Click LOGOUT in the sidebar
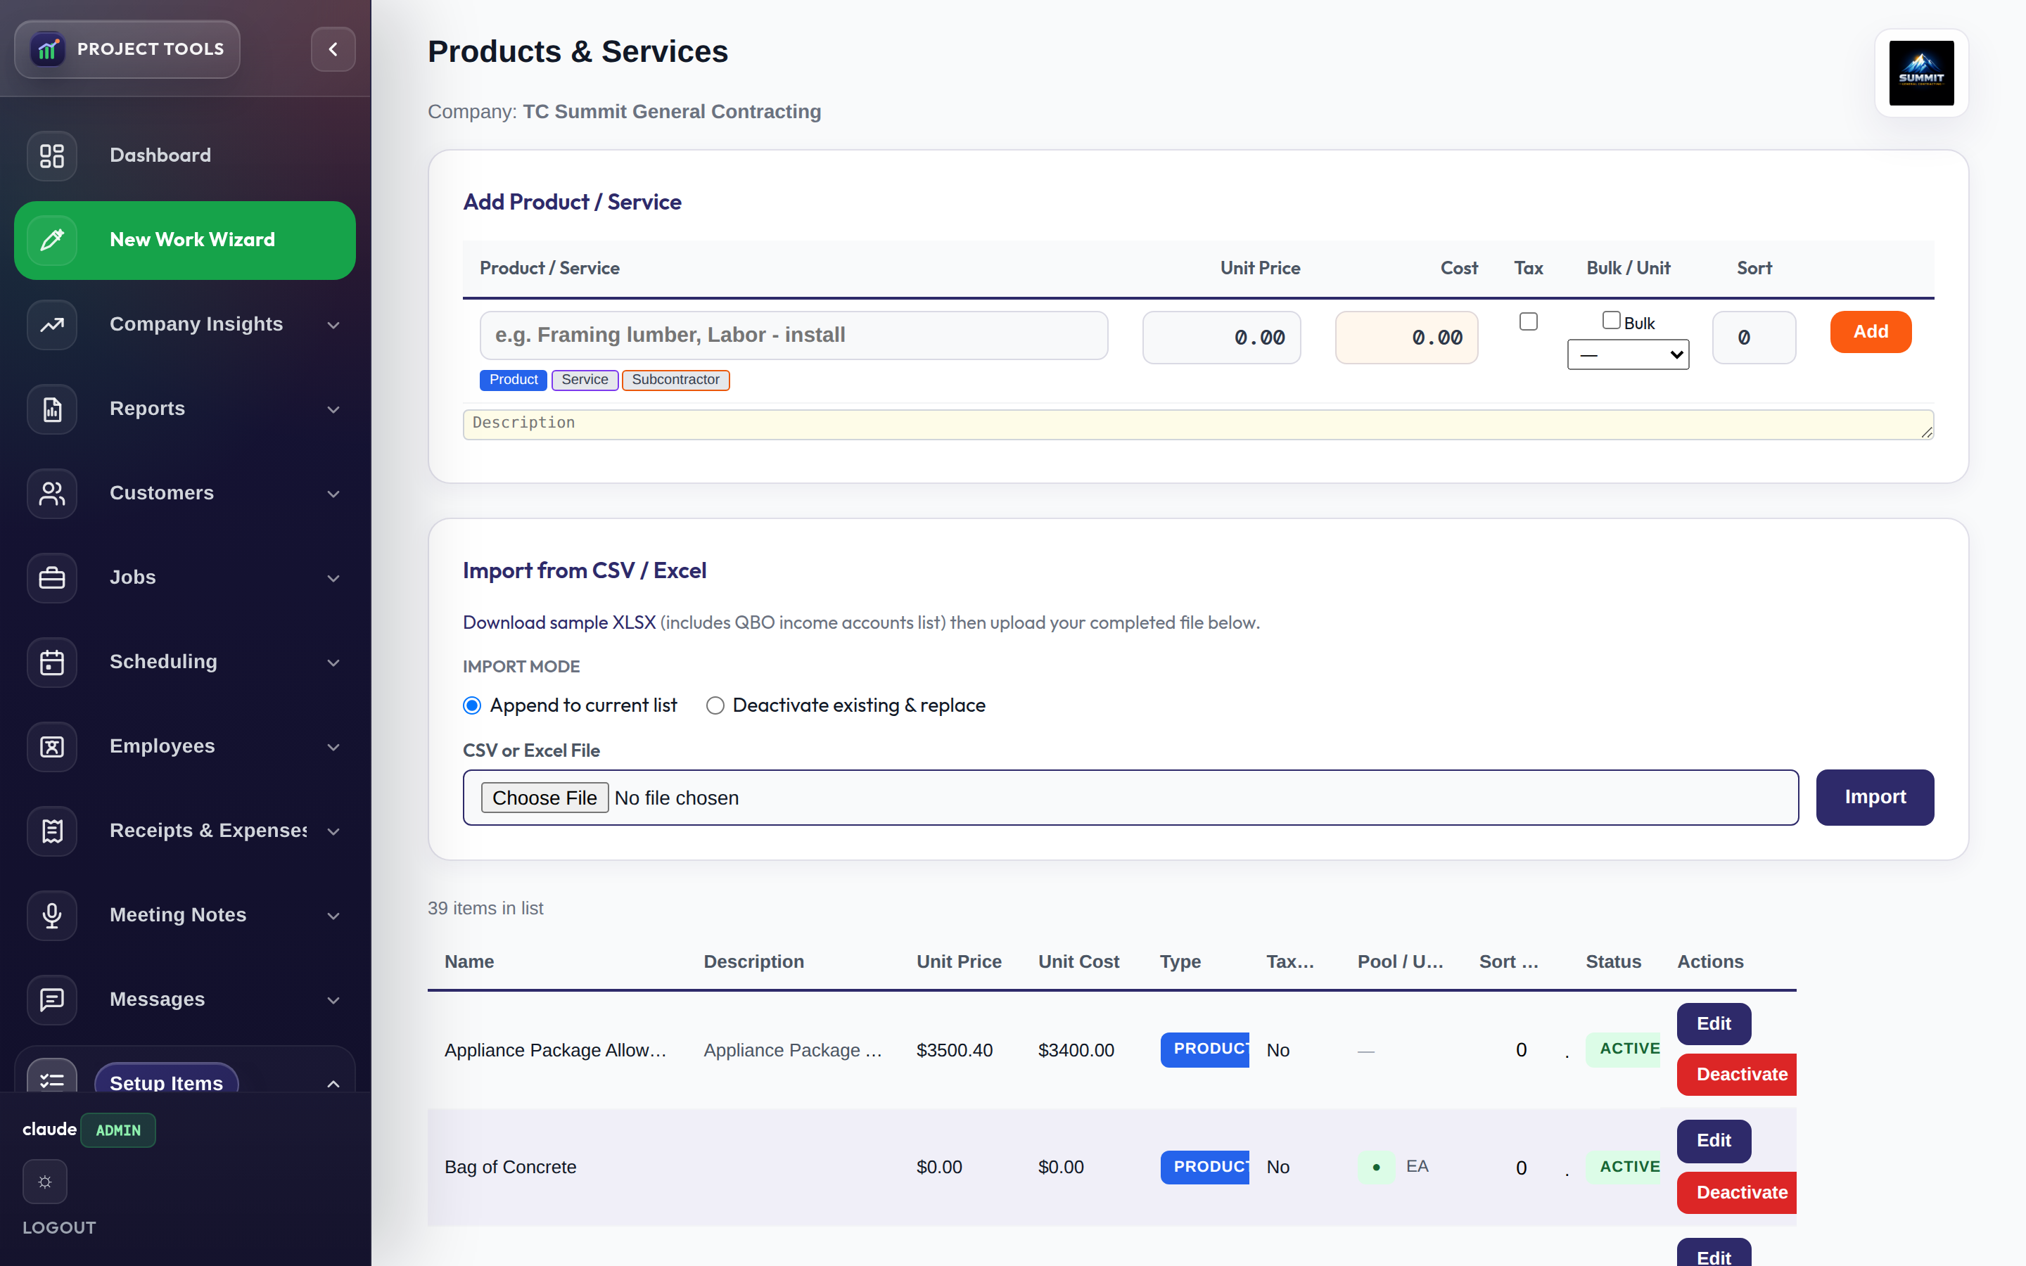This screenshot has height=1266, width=2026. pyautogui.click(x=59, y=1227)
